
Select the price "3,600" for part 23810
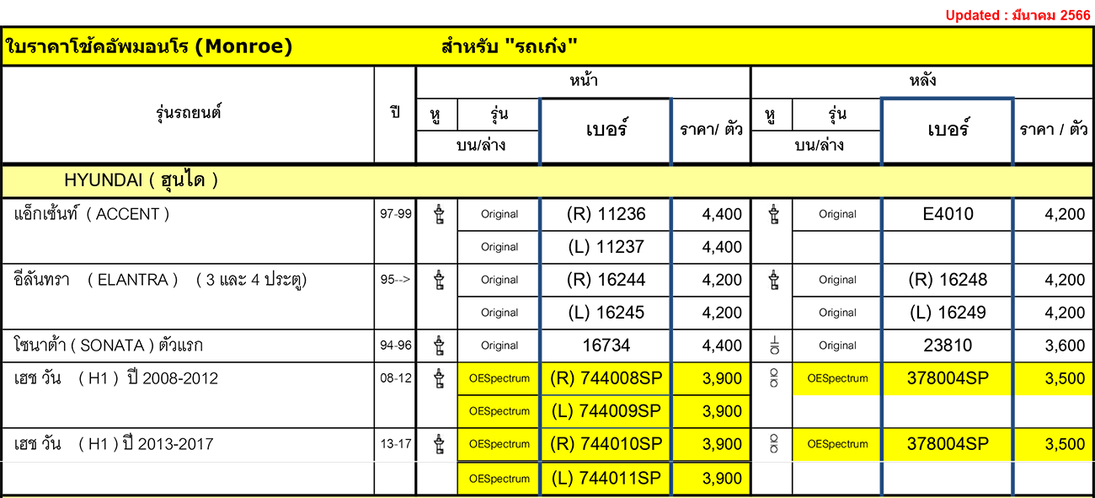(1066, 345)
